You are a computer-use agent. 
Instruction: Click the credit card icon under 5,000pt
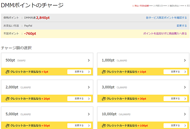click(7, 126)
